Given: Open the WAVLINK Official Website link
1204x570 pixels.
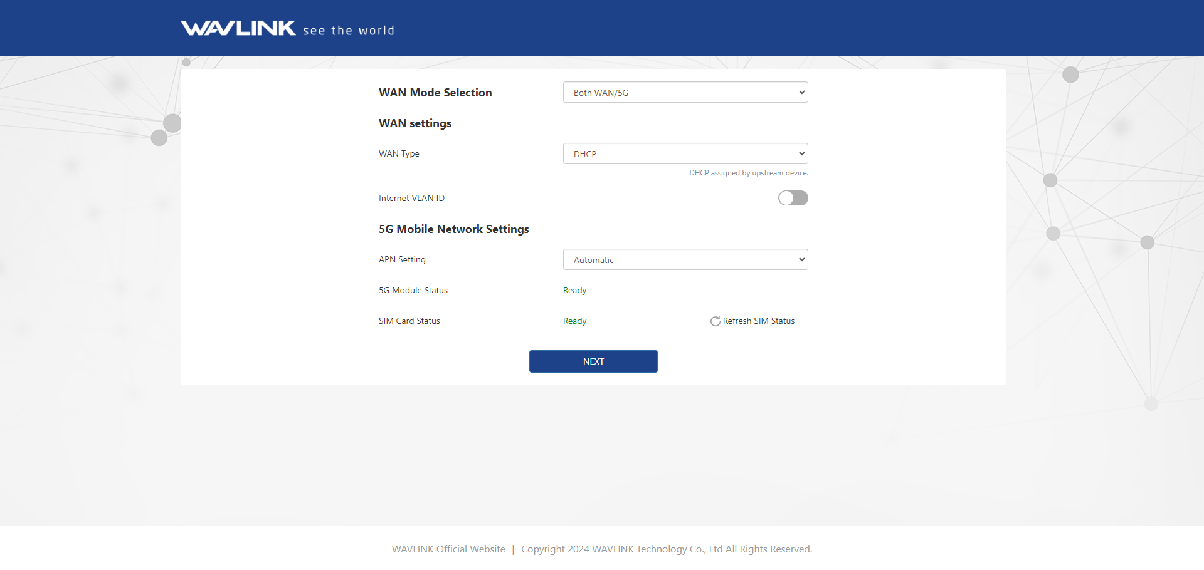Looking at the screenshot, I should coord(448,549).
